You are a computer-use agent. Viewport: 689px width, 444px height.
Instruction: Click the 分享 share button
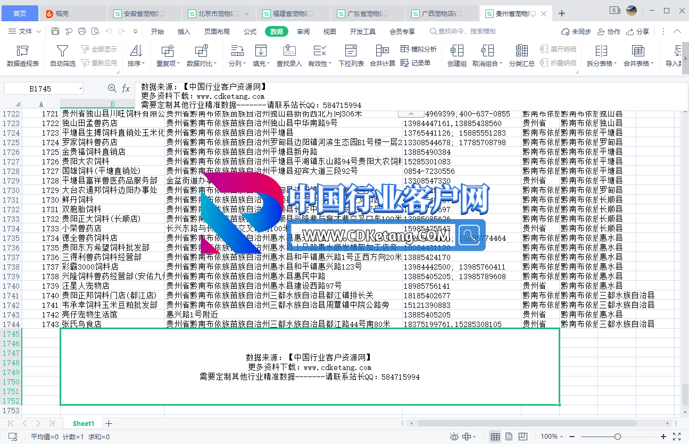(x=638, y=31)
